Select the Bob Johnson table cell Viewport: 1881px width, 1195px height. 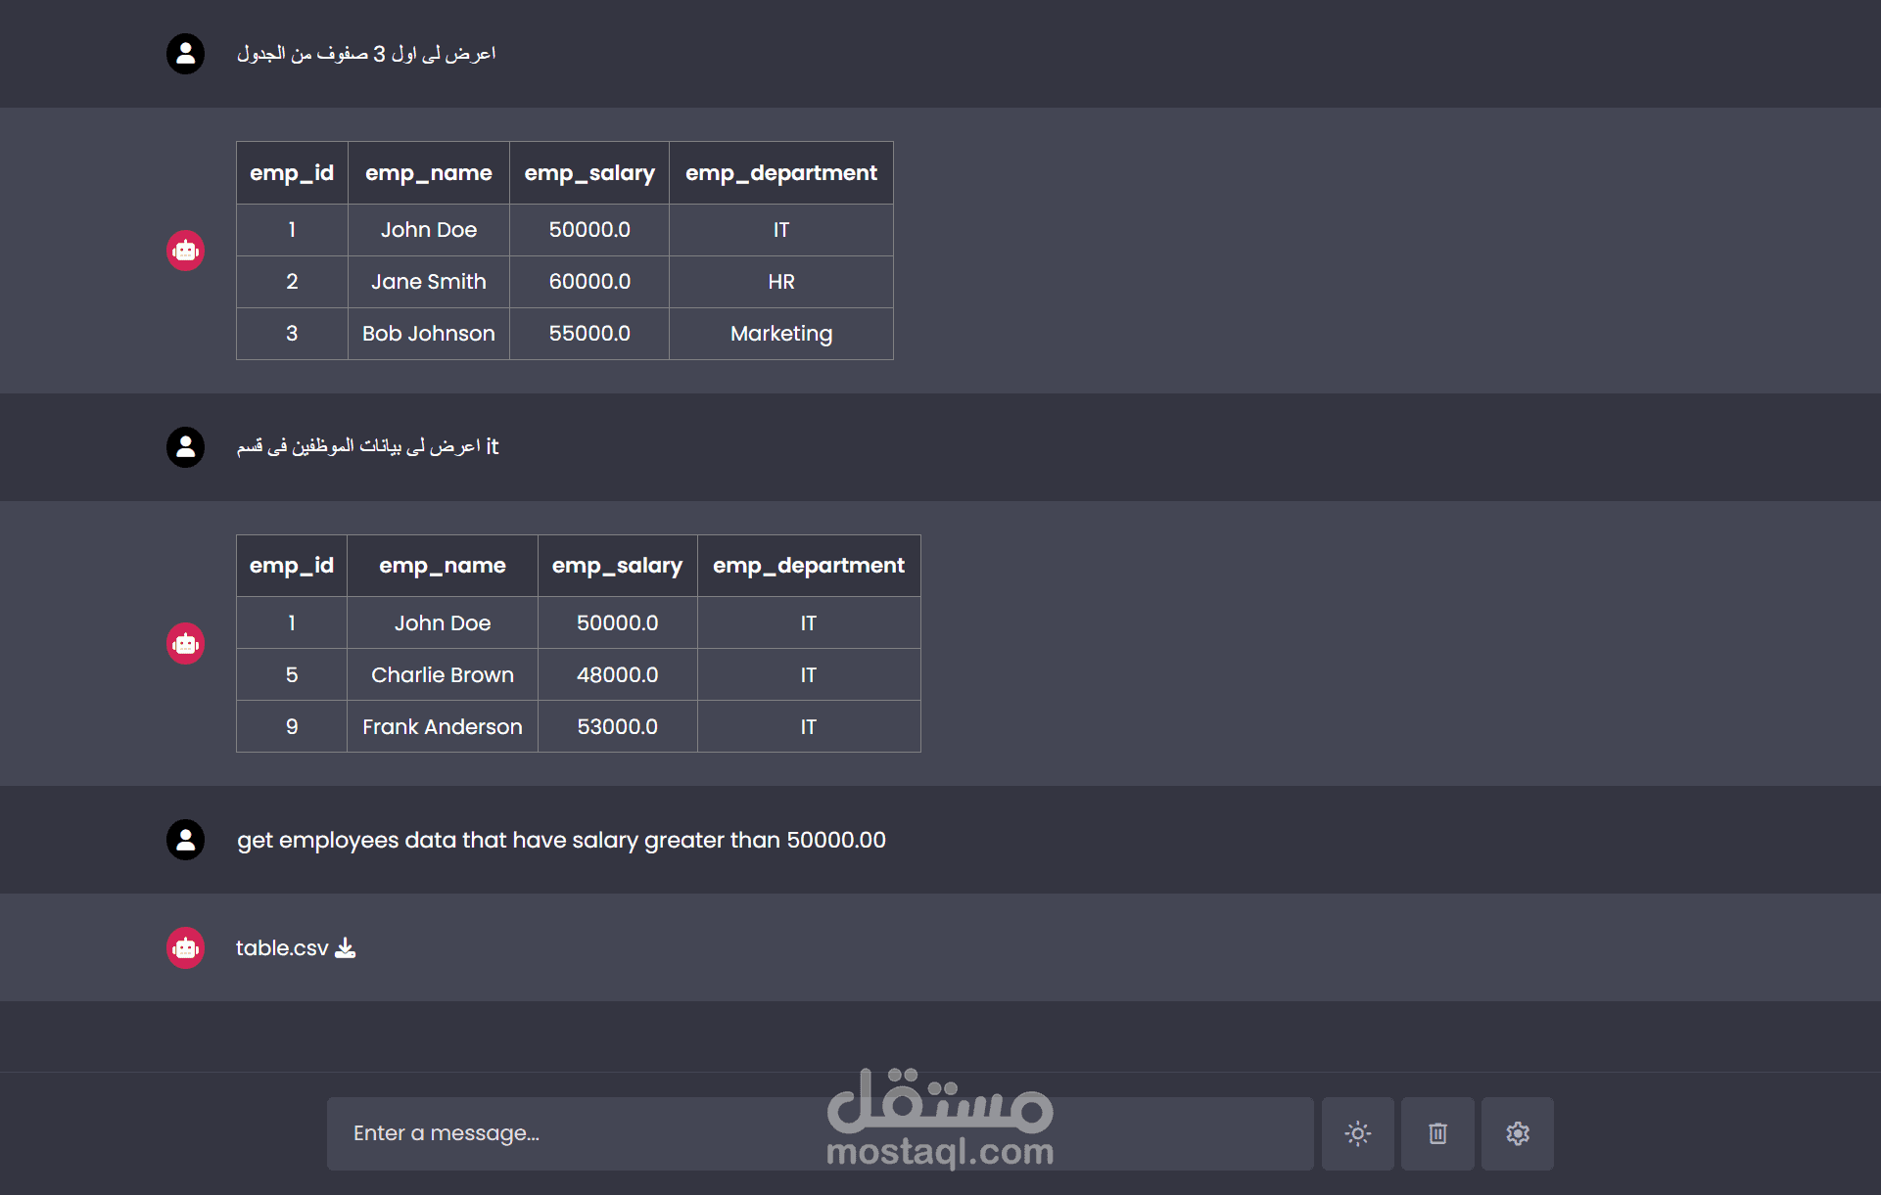point(429,334)
